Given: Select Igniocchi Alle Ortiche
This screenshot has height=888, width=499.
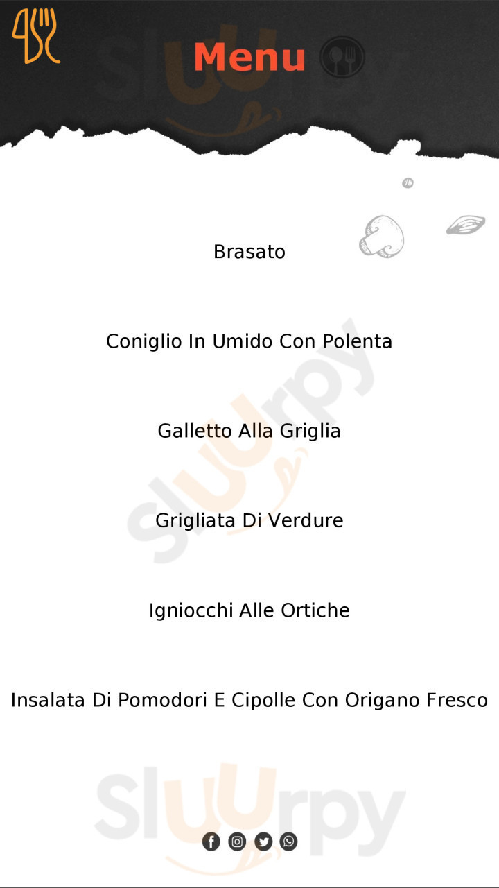Looking at the screenshot, I should pos(249,610).
